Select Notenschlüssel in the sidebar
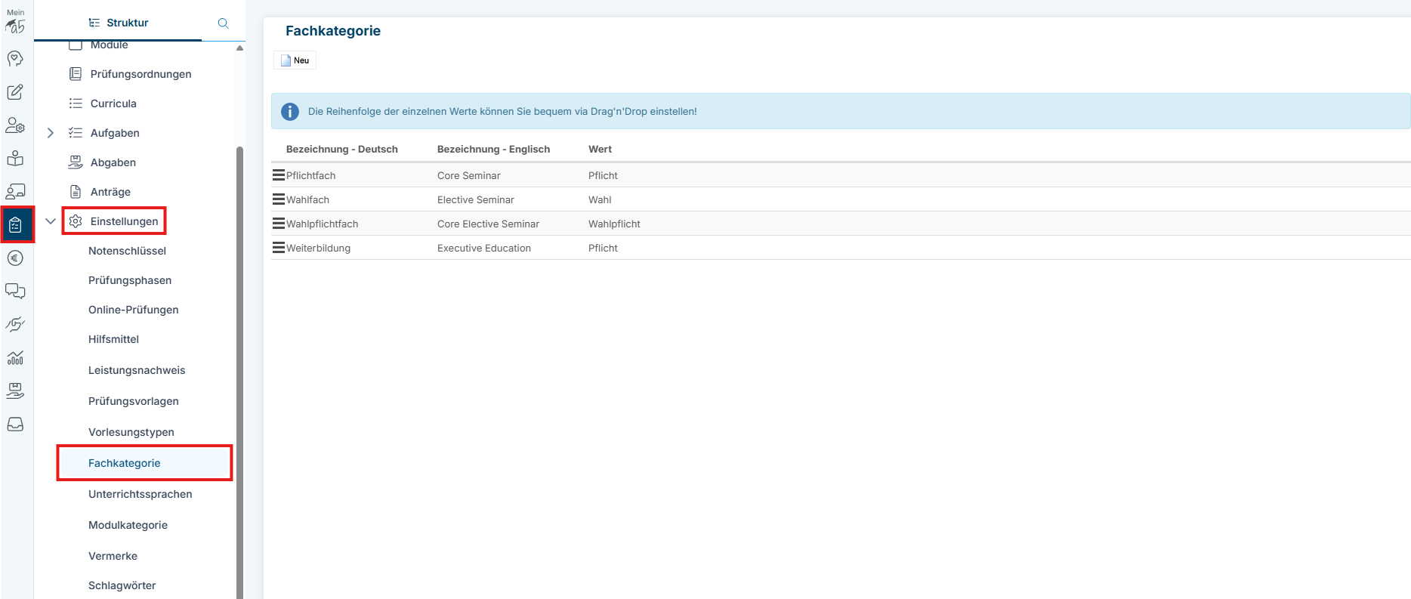The image size is (1411, 599). [127, 251]
